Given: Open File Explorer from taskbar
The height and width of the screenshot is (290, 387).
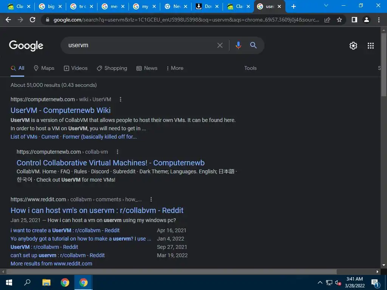Looking at the screenshot, I should pyautogui.click(x=46, y=282).
